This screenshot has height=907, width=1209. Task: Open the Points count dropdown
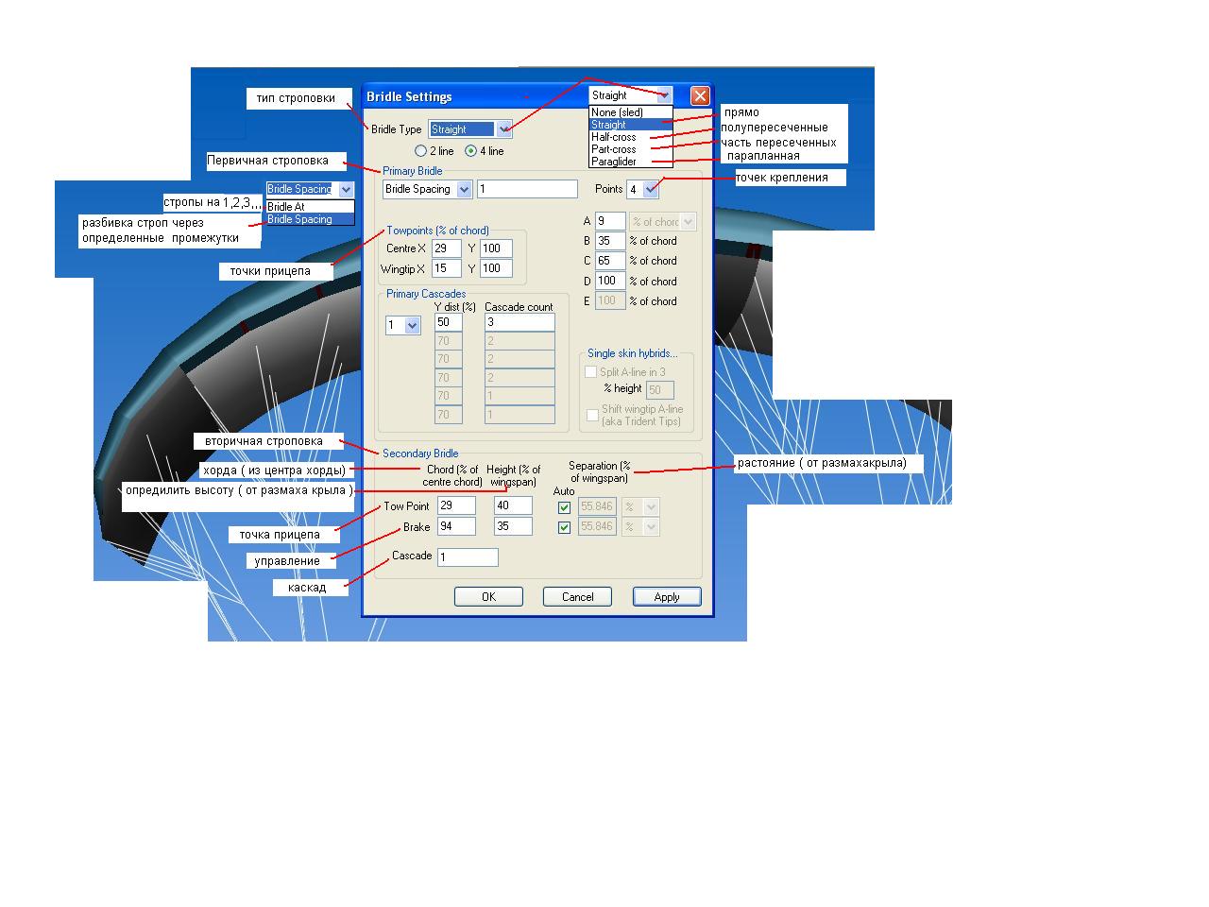pos(651,189)
